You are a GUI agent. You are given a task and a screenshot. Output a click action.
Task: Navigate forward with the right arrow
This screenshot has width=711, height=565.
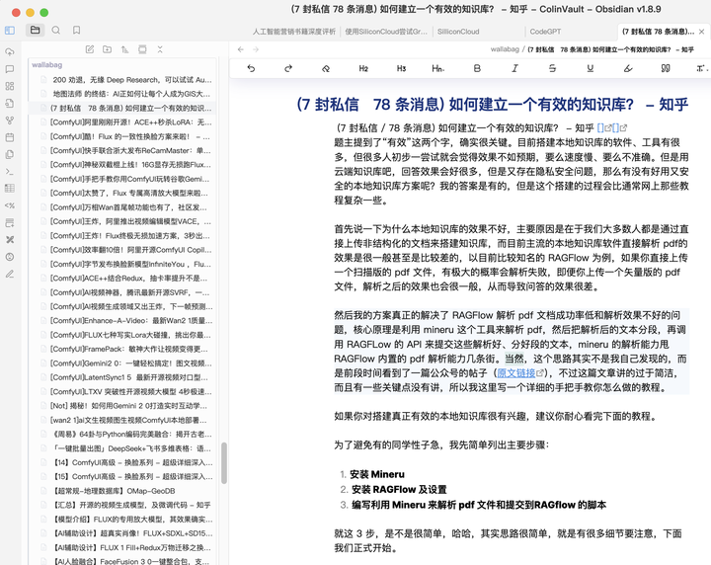point(256,49)
